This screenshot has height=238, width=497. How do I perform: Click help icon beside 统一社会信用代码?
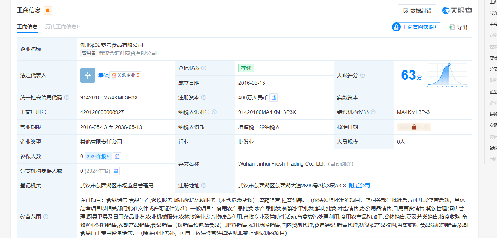67,97
